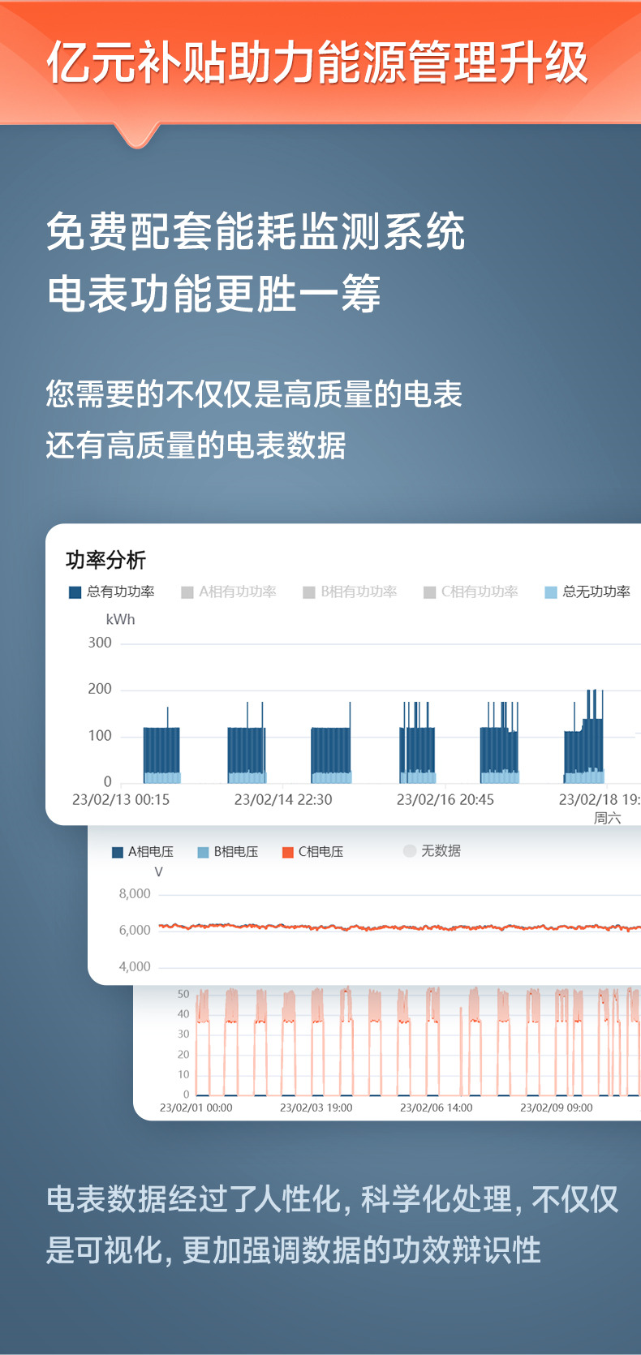
Task: Click the B相电压 light blue legend icon
Action: pyautogui.click(x=204, y=852)
